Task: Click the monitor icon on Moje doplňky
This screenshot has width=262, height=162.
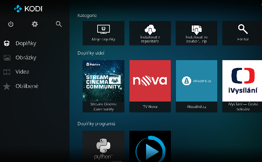Action: coord(104,29)
